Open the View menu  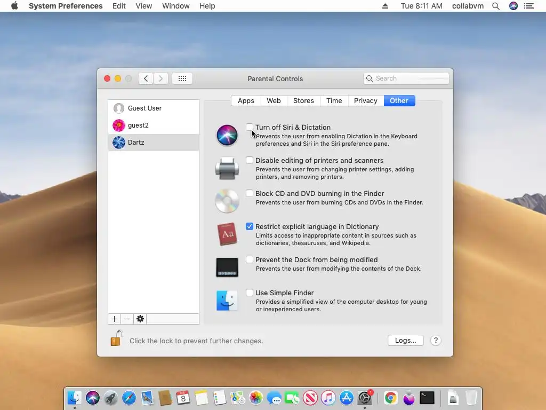(x=144, y=6)
